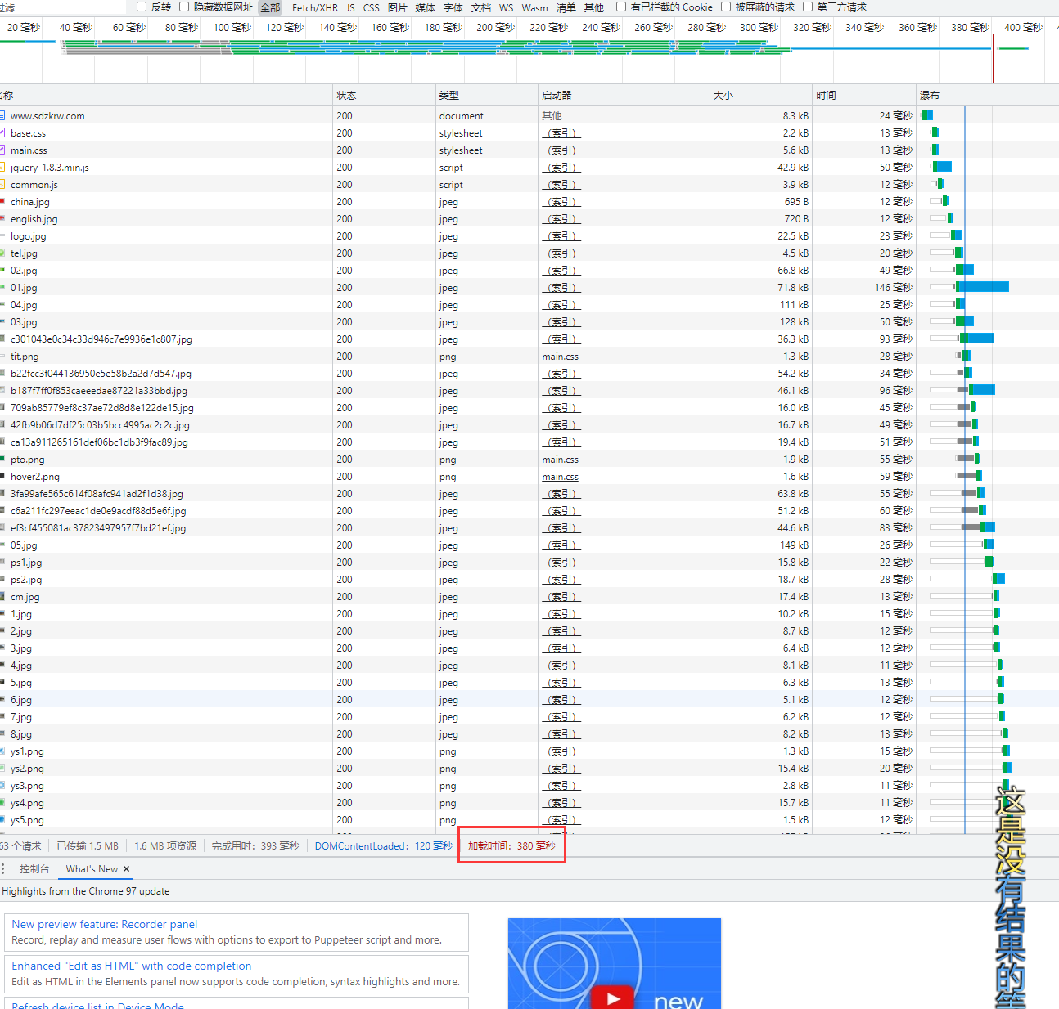Open the (索引) initiator link for base.css
Viewport: 1059px width, 1009px height.
click(560, 133)
